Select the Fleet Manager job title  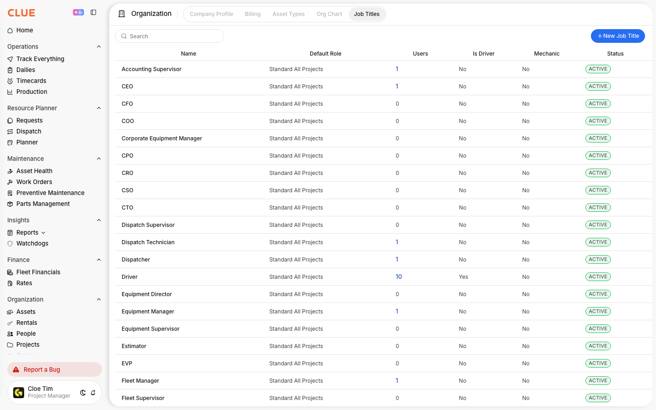[x=140, y=381]
